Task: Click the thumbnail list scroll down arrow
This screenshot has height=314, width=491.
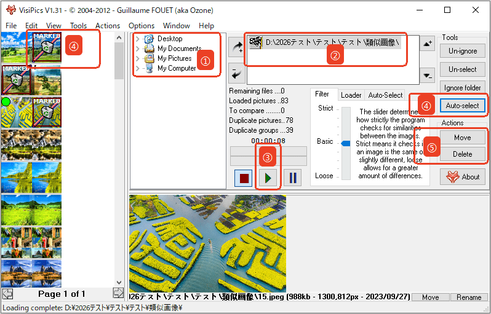Action: pyautogui.click(x=119, y=283)
